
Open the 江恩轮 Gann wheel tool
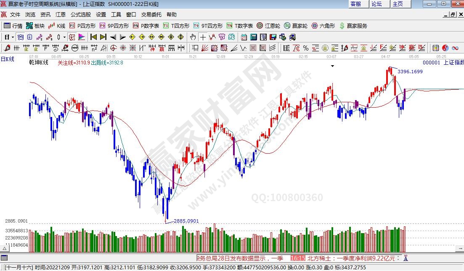pos(268,26)
